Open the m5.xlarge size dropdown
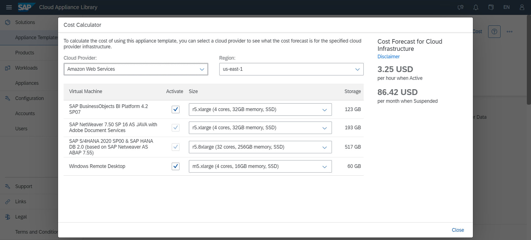 (260, 166)
